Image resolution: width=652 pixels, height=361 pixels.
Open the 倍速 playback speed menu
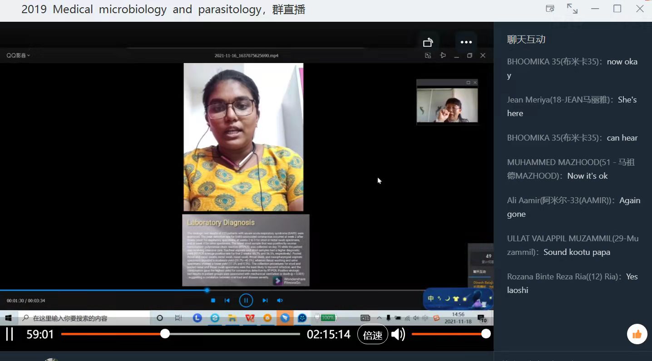tap(372, 335)
